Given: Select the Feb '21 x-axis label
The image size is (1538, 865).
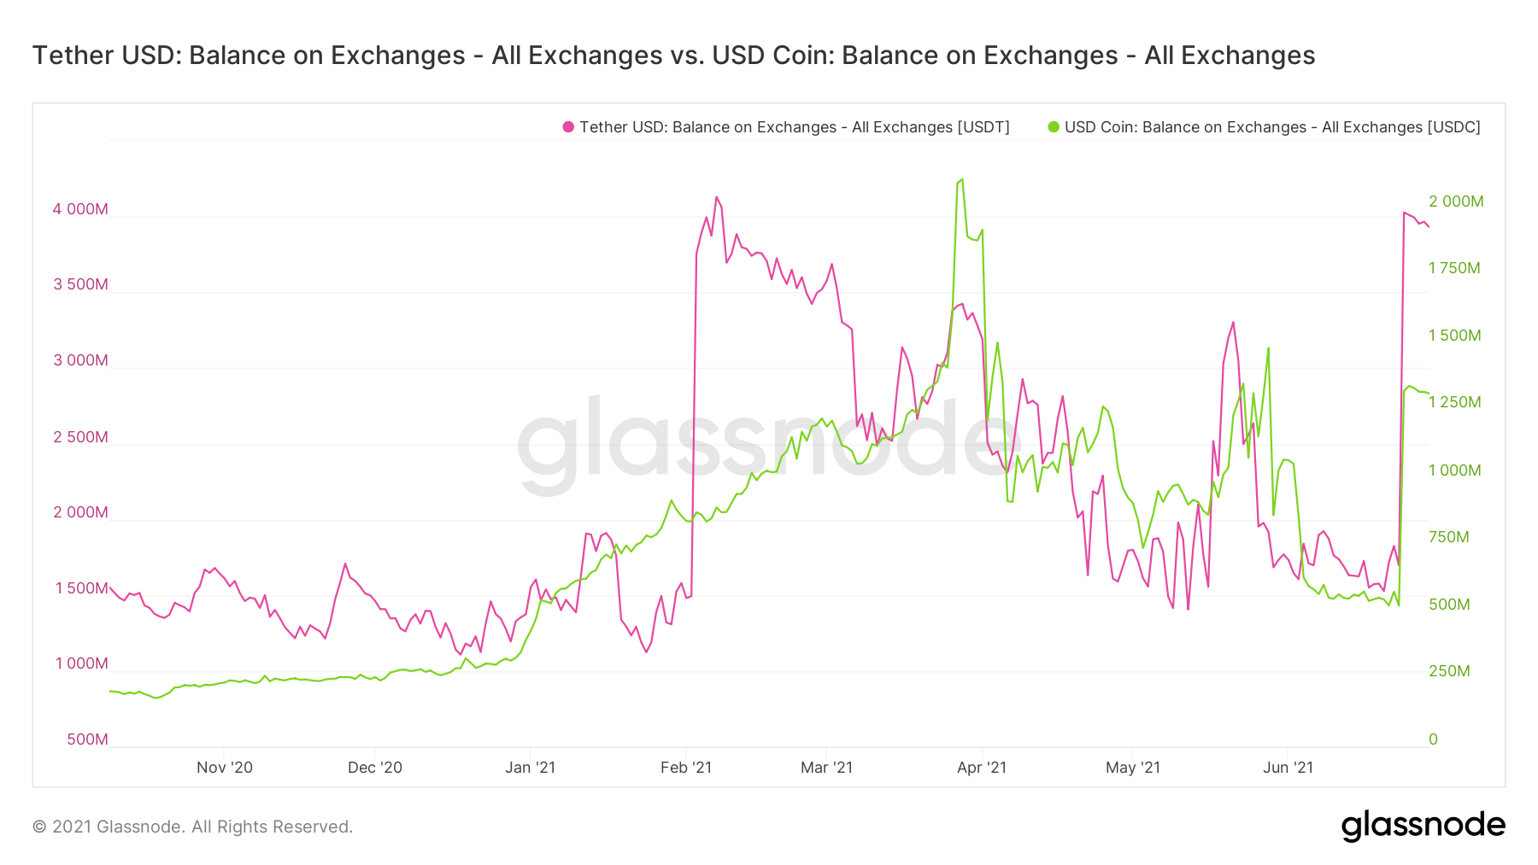Looking at the screenshot, I should [686, 767].
